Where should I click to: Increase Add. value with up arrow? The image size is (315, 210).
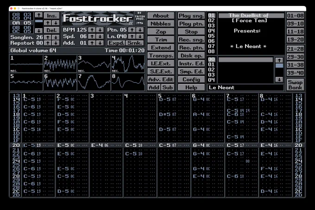pos(92,43)
